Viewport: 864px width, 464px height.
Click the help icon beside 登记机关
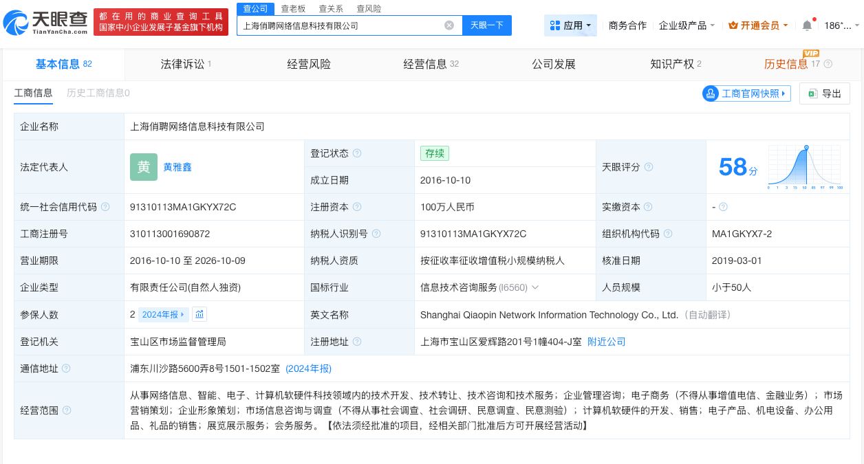[x=66, y=342]
